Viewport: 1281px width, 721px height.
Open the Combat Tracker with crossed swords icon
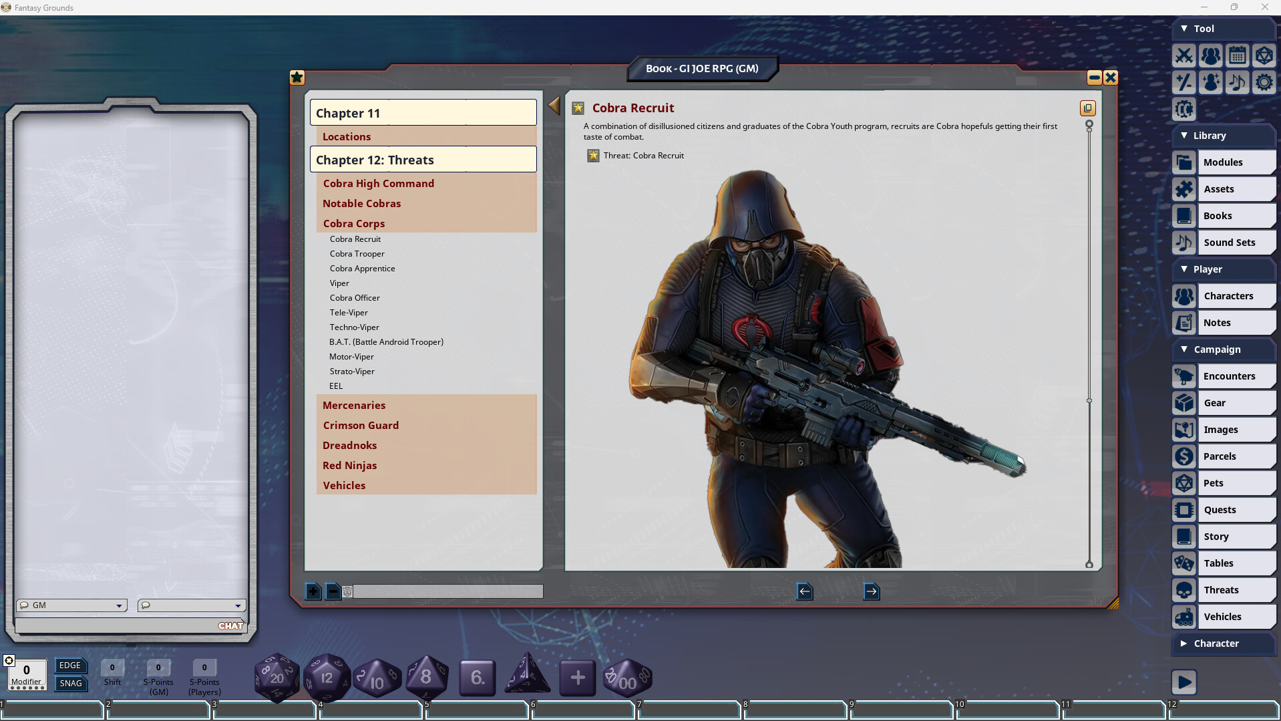[x=1185, y=56]
